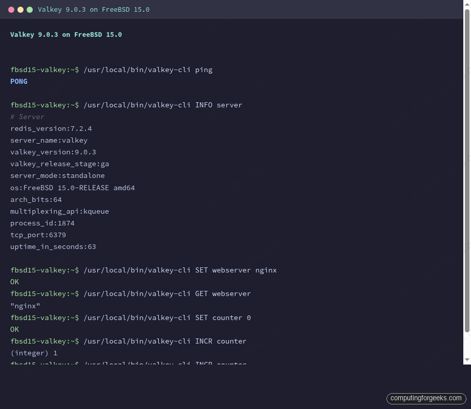Viewport: 471px width, 409px height.
Task: Click the valkey_version:9.0.3 line
Action: [x=53, y=152]
